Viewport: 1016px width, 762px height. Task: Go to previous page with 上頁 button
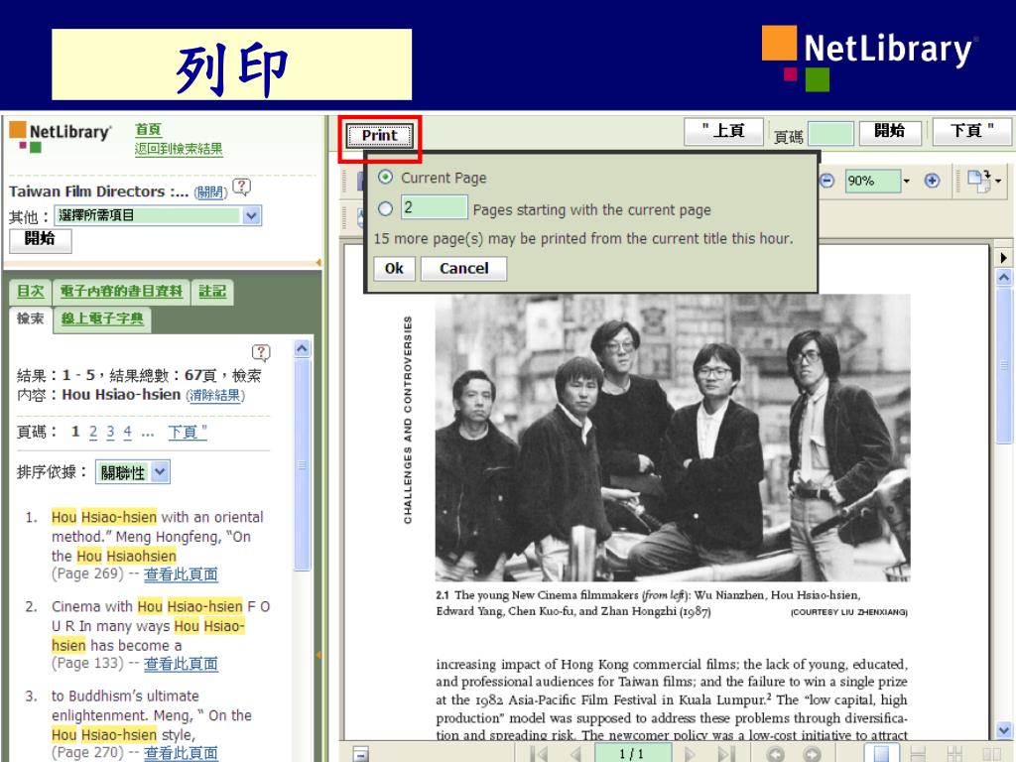click(x=723, y=132)
